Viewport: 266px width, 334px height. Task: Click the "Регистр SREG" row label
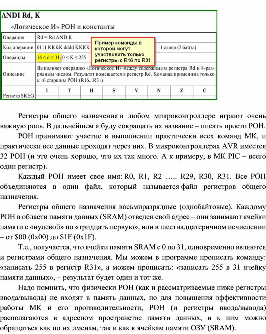click(x=18, y=96)
